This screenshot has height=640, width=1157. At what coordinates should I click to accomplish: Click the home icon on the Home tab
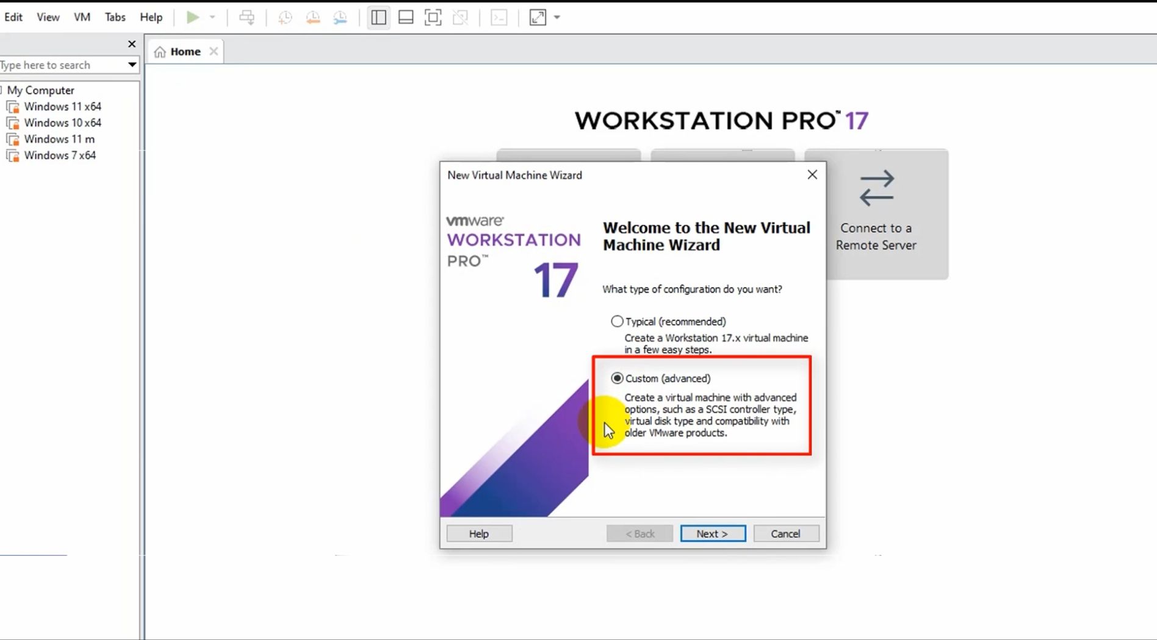(160, 52)
